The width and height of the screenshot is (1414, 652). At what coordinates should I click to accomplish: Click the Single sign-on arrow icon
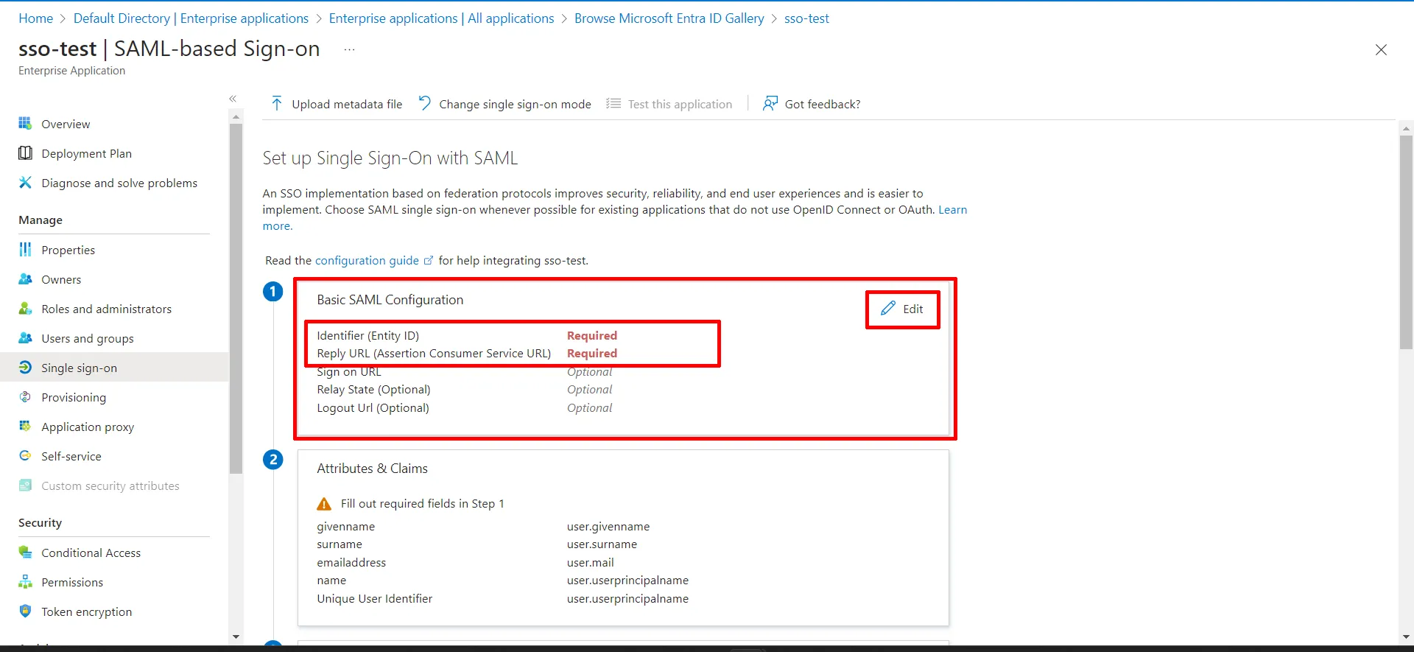pyautogui.click(x=25, y=367)
